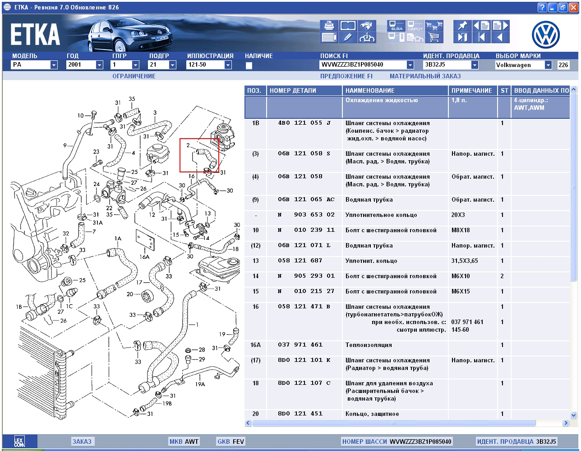Click the ОГРАНИЧЕНИЕ link

tap(134, 76)
